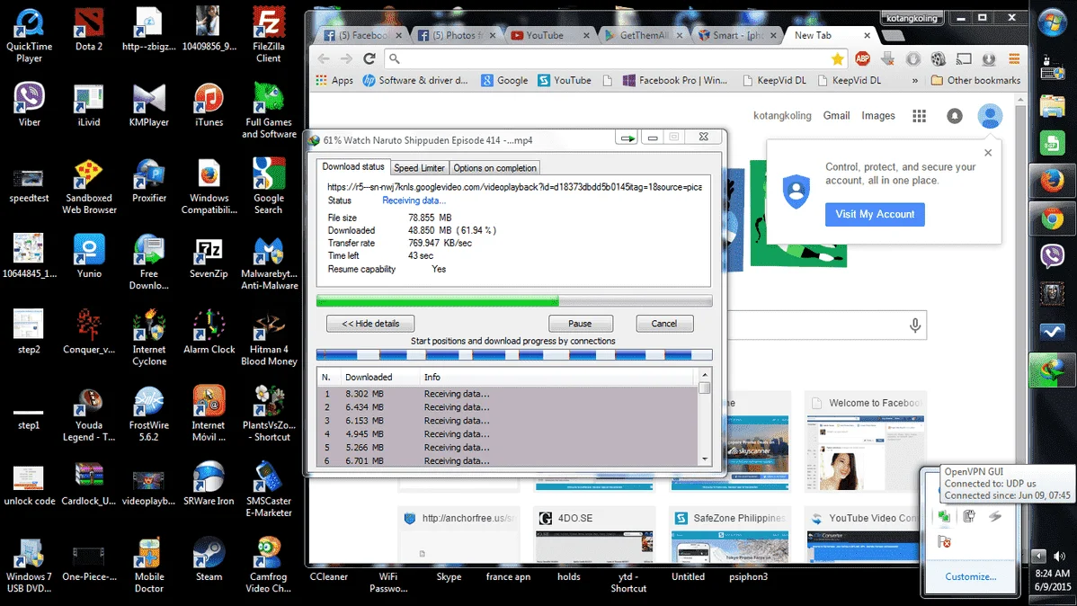This screenshot has height=606, width=1077.
Task: Open Steam desktop shortcut
Action: click(209, 560)
